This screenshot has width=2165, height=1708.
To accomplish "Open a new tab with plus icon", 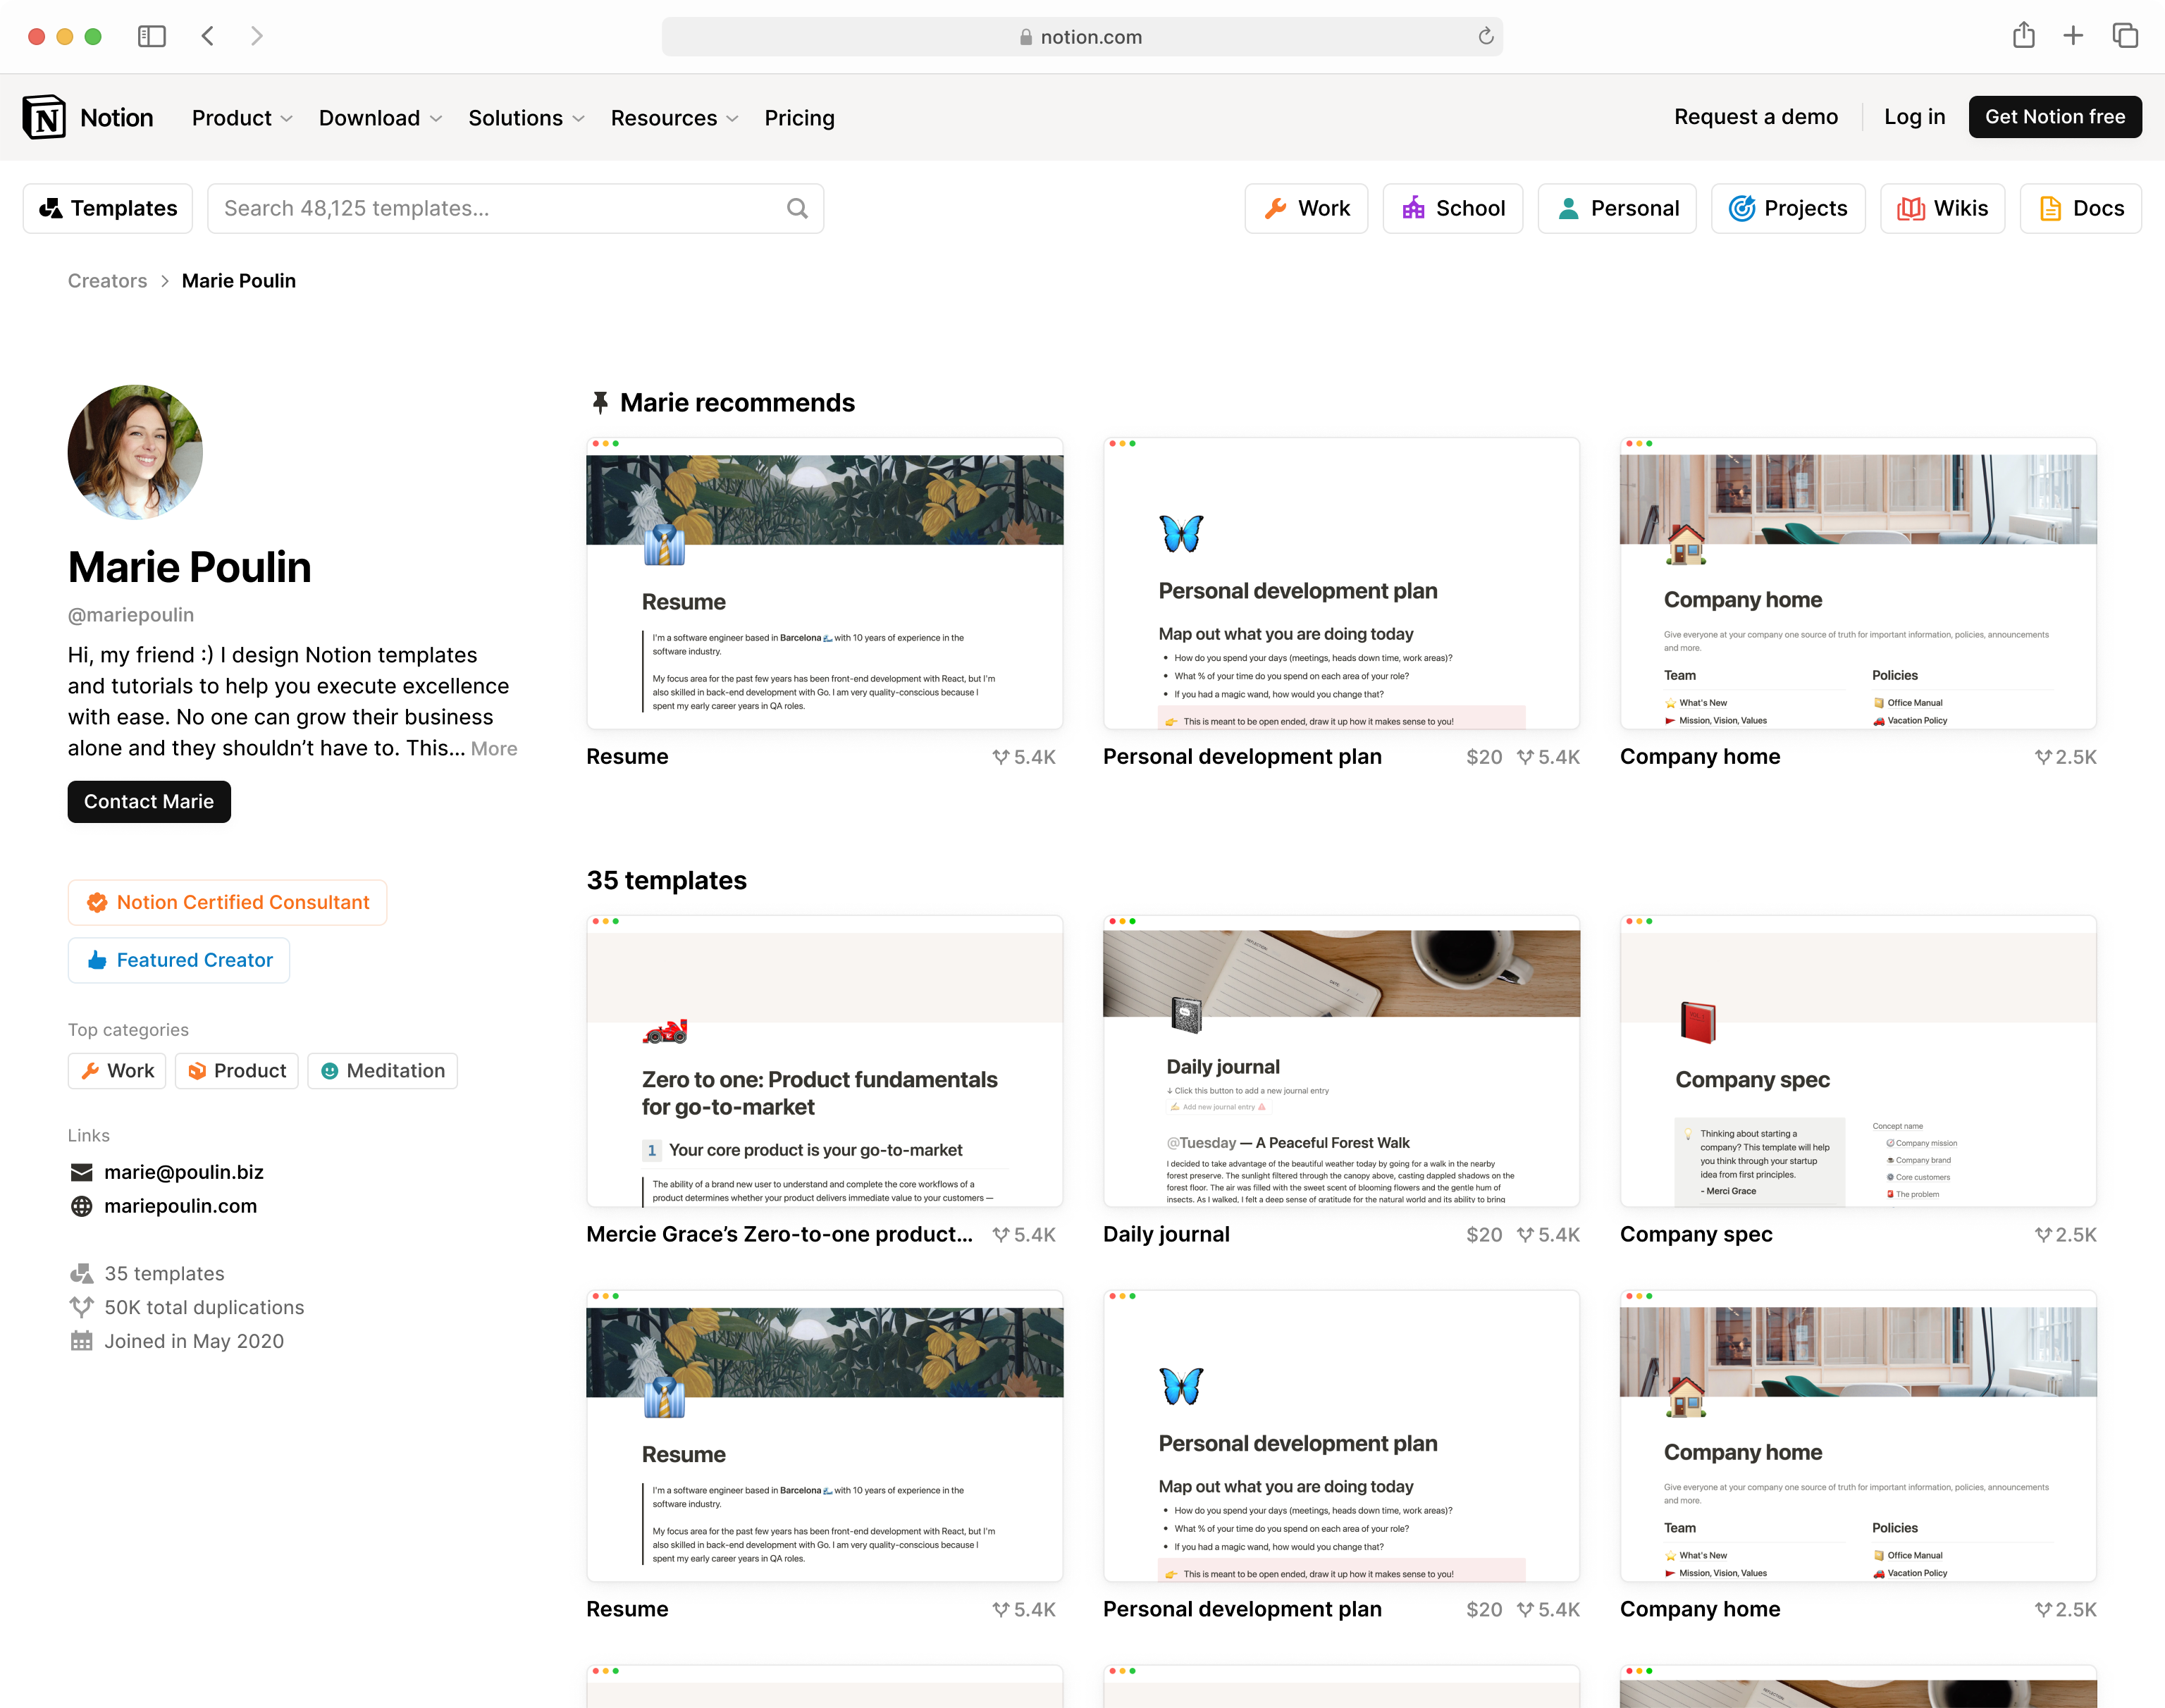I will click(2073, 36).
